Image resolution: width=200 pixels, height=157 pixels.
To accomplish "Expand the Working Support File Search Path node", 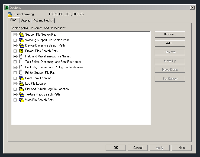I will 15,40.
